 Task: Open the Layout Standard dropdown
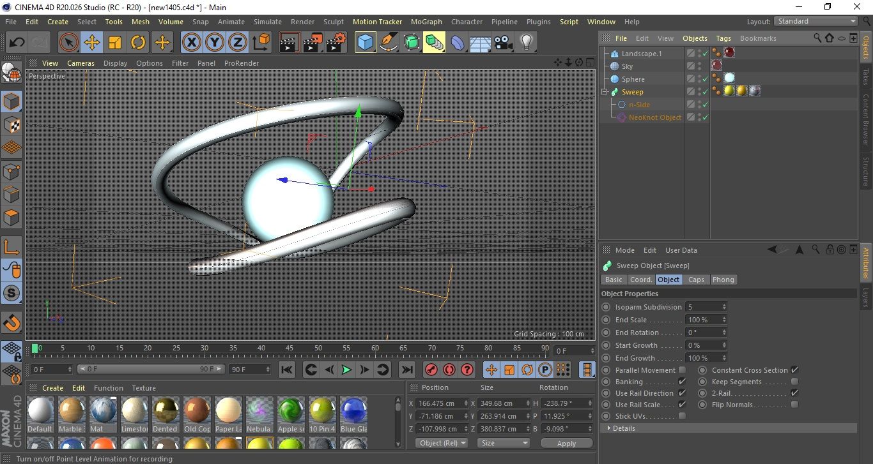pyautogui.click(x=816, y=21)
